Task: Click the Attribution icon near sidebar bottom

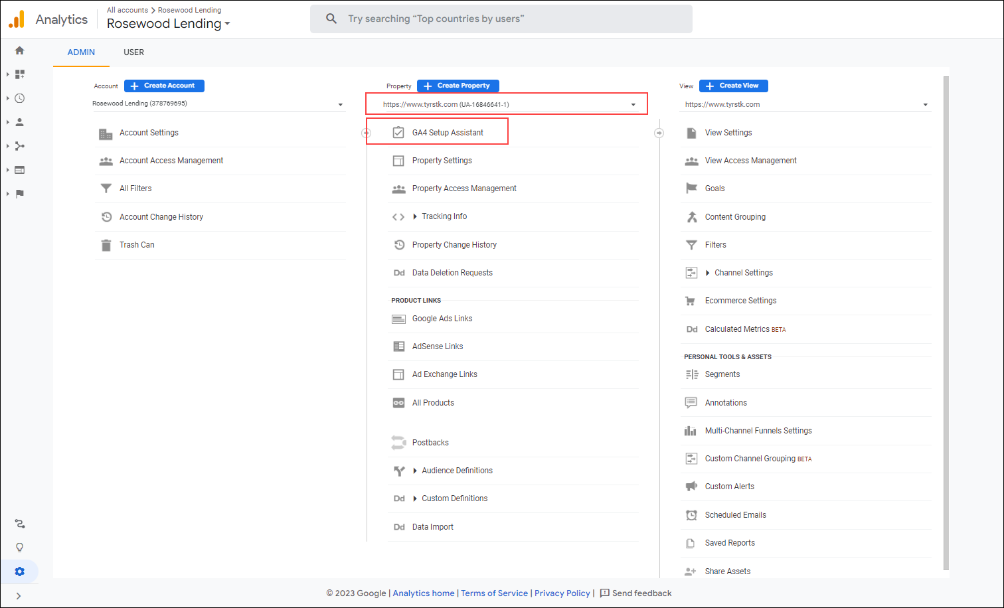Action: [20, 524]
